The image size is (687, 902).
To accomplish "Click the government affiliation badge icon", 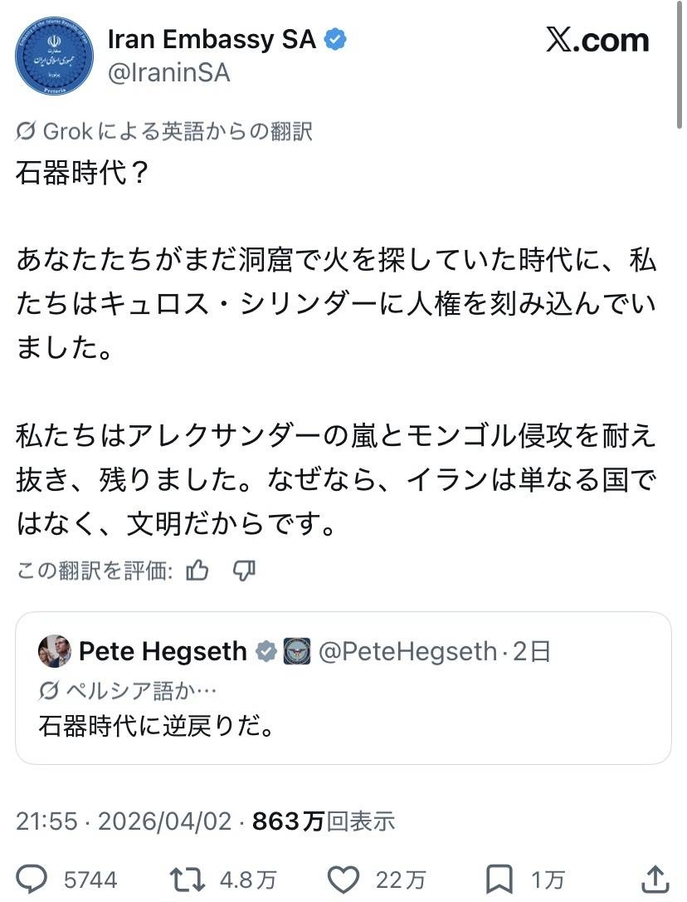I will tap(296, 652).
